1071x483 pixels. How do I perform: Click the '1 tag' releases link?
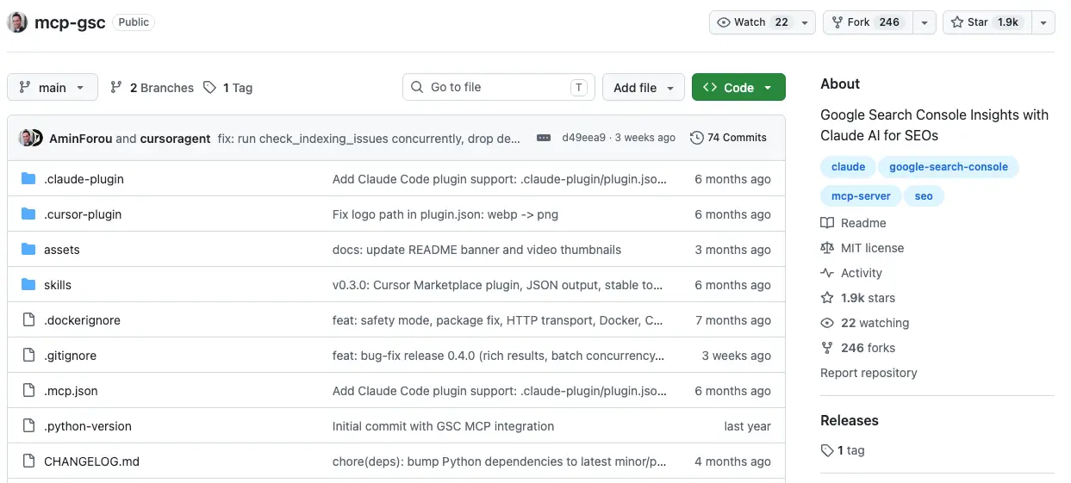pos(843,450)
